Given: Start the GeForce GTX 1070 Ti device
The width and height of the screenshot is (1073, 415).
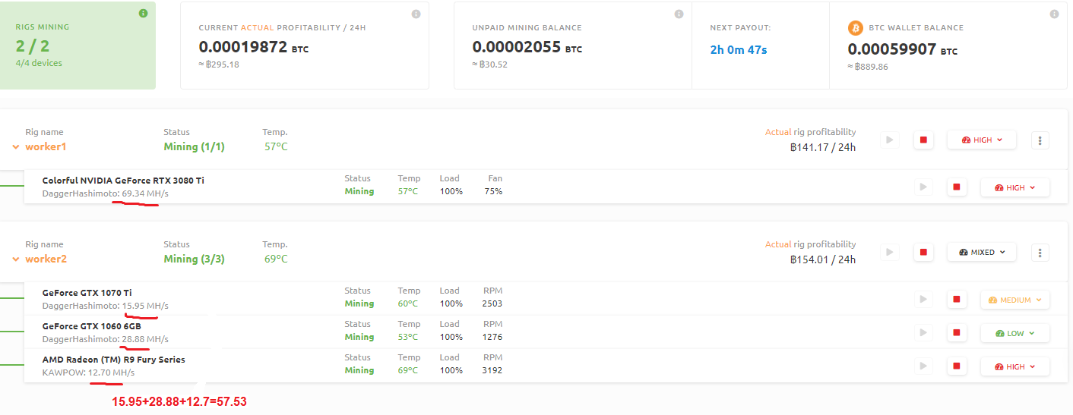Looking at the screenshot, I should point(923,300).
